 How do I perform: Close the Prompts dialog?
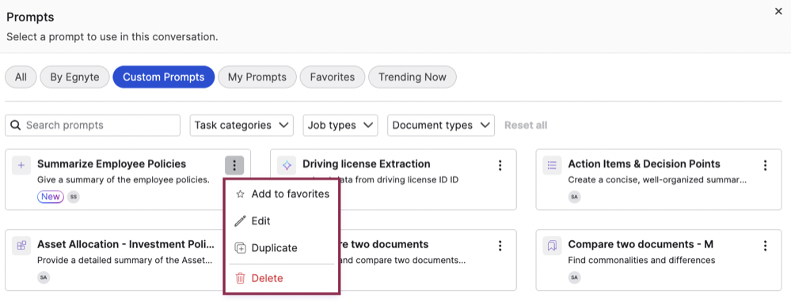(778, 12)
